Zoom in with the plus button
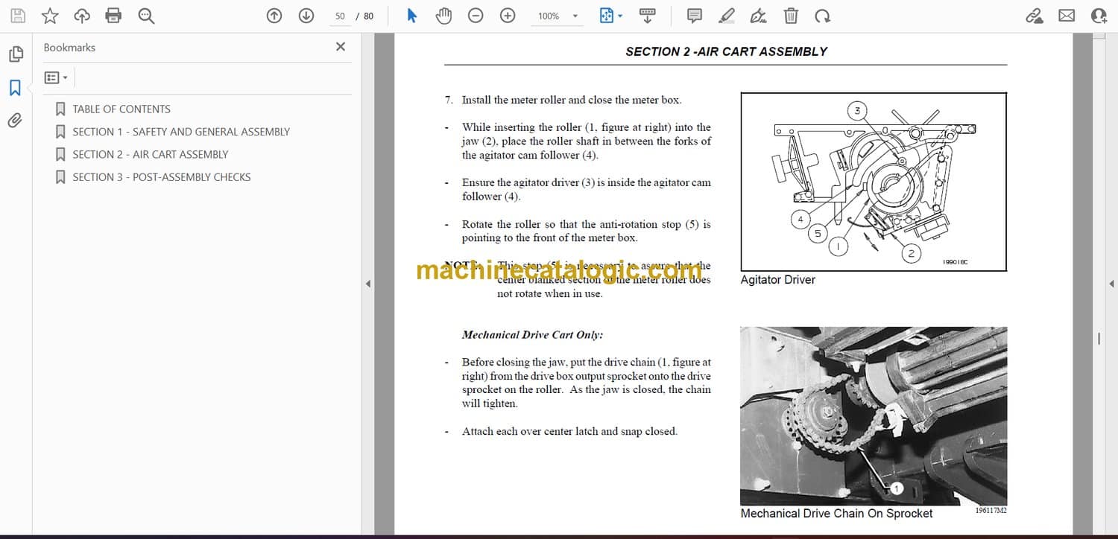Viewport: 1118px width, 539px height. 508,16
